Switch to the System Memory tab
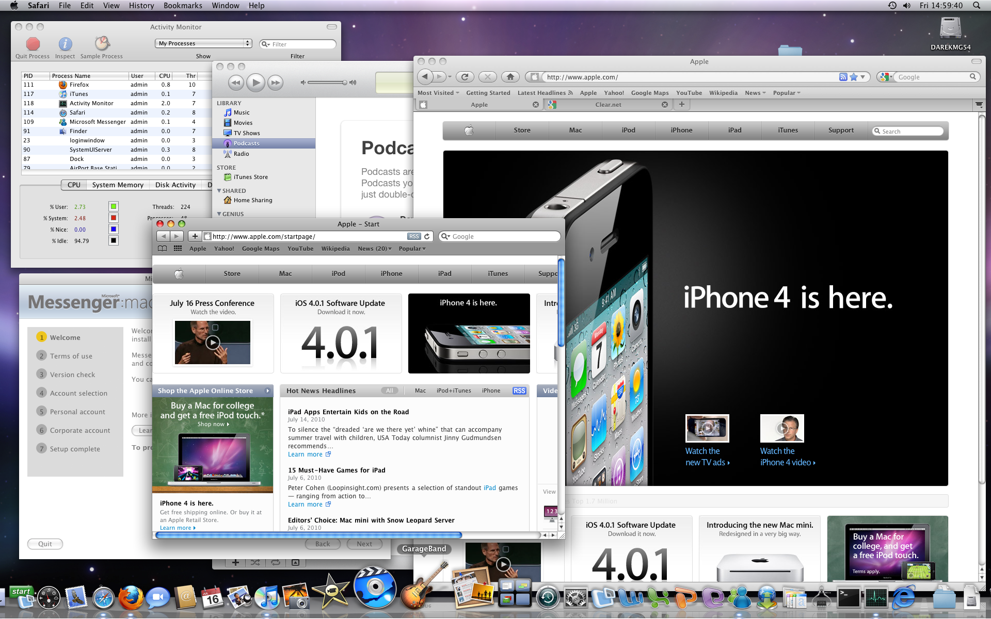Viewport: 991px width, 619px height. point(118,185)
